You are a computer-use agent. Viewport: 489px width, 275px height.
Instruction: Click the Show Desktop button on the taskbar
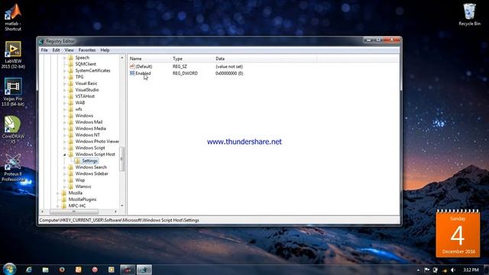pos(486,270)
